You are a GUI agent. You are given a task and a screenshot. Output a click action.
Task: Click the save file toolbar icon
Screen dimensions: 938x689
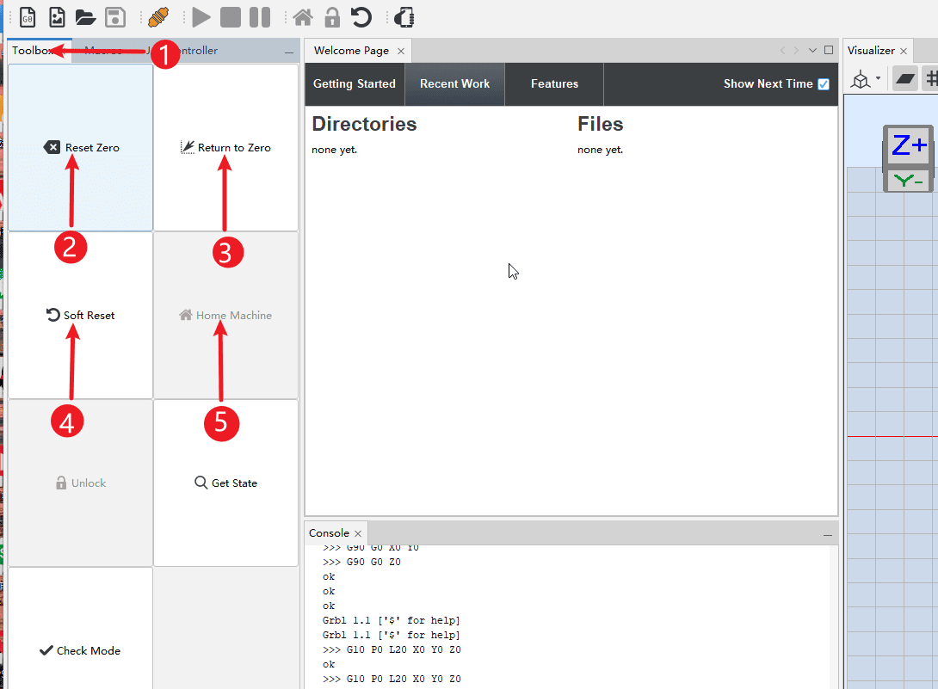click(x=114, y=17)
